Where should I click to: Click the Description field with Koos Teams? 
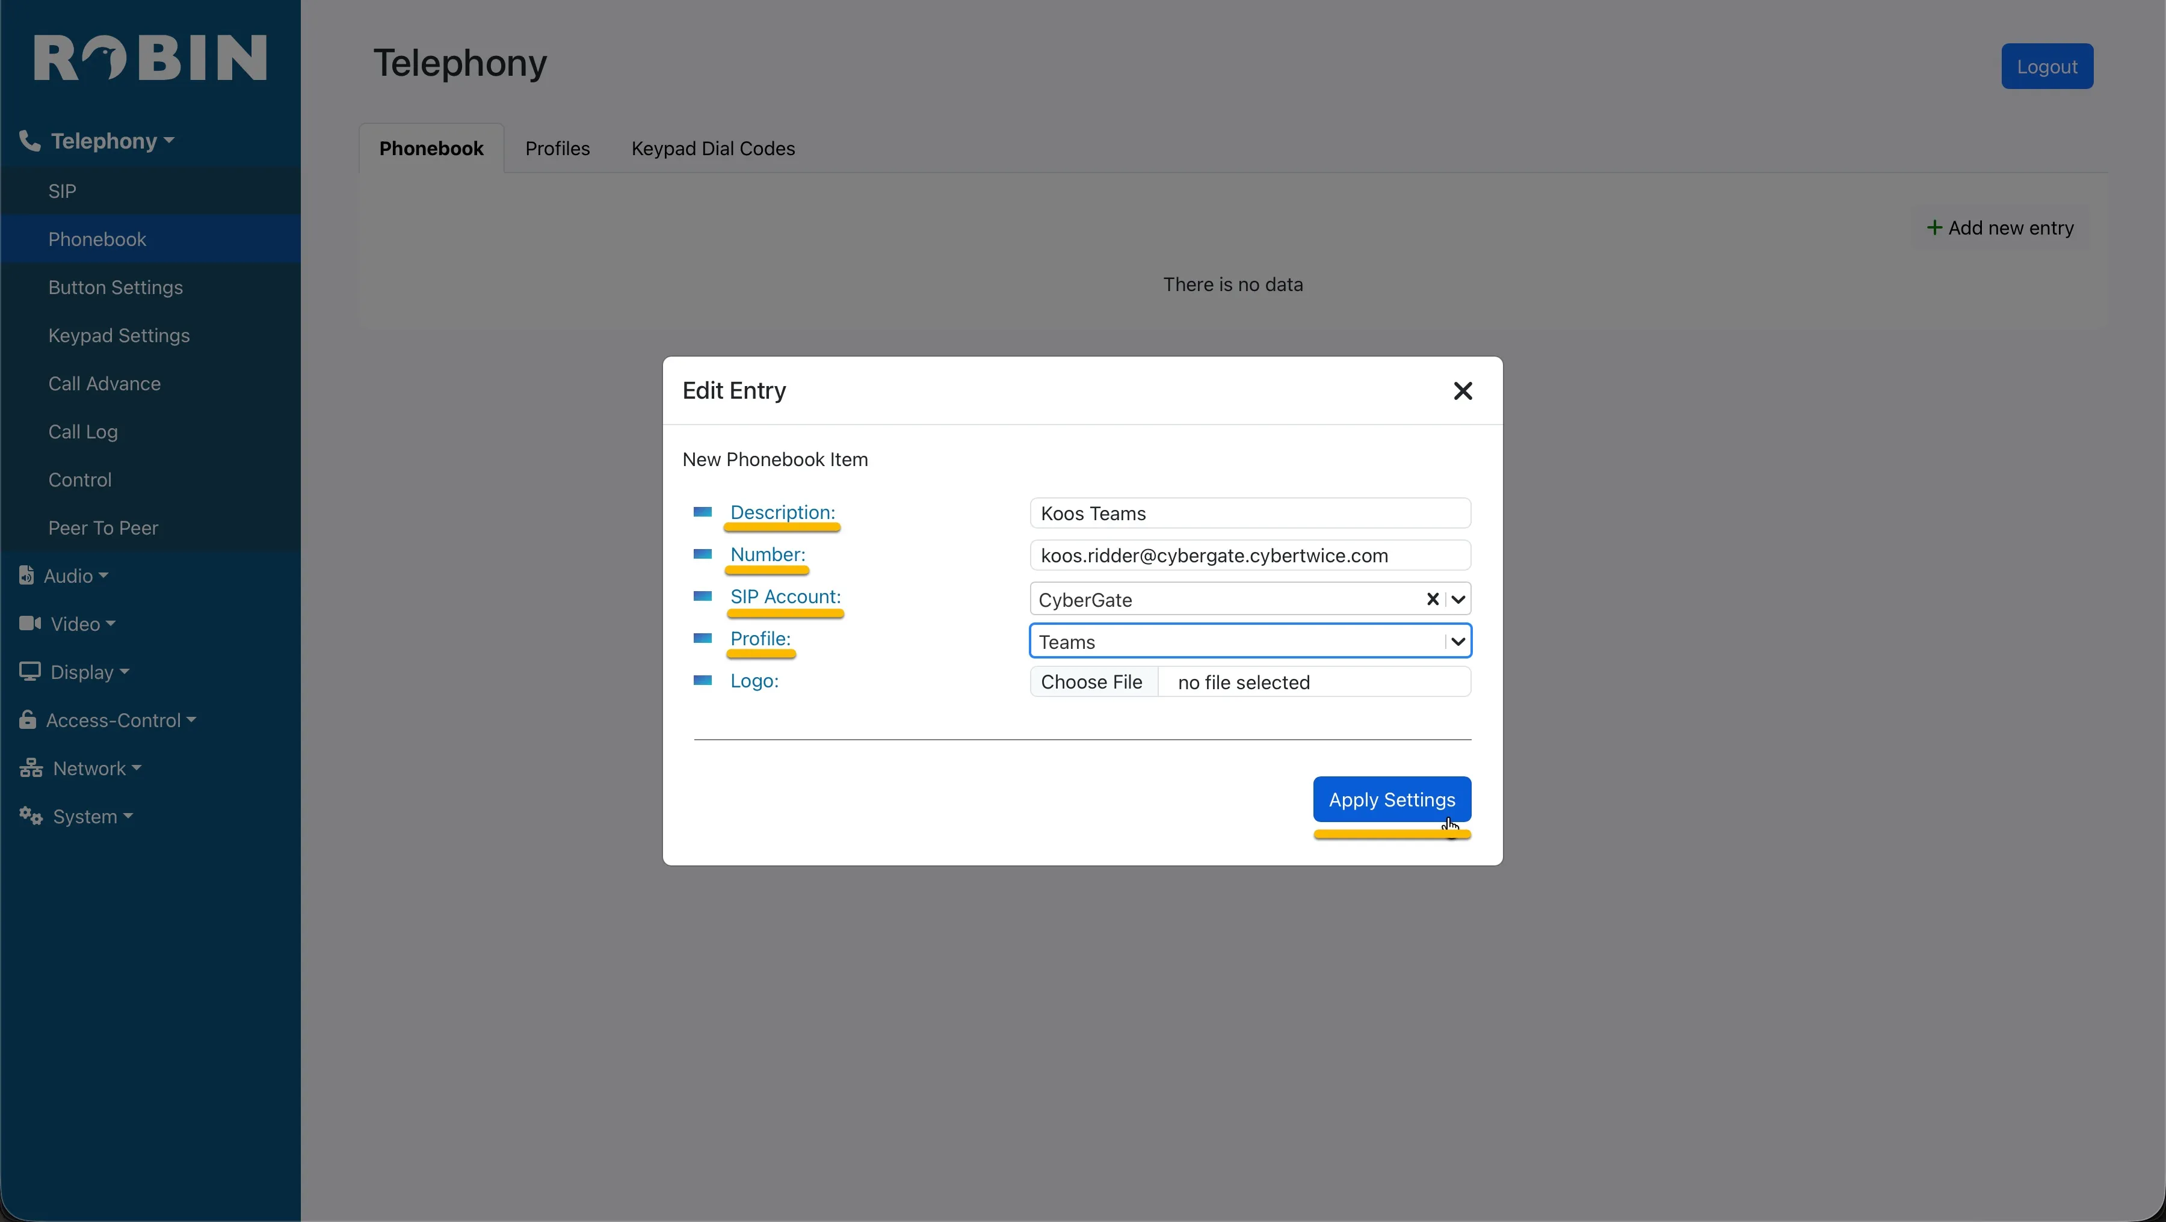point(1250,512)
